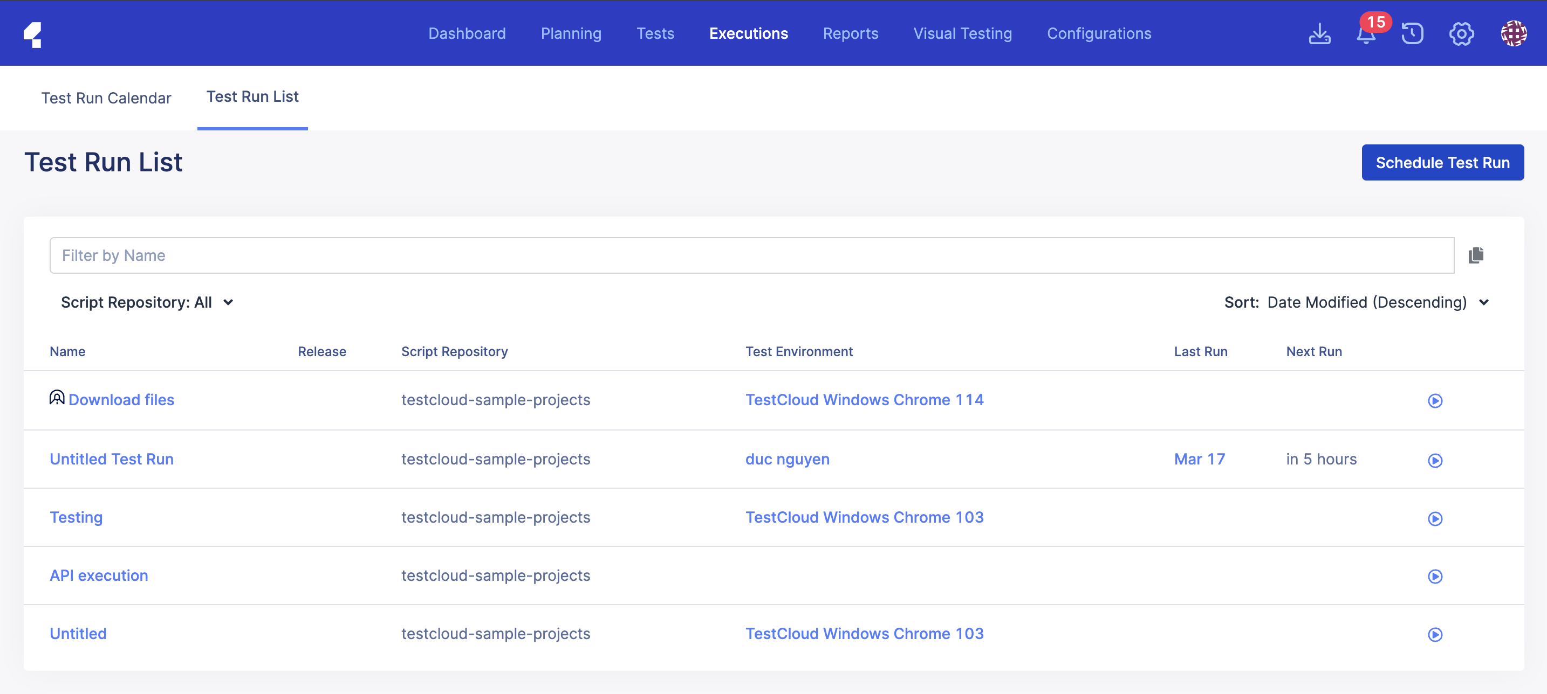Click Schedule Test Run button
Image resolution: width=1547 pixels, height=694 pixels.
[1440, 162]
